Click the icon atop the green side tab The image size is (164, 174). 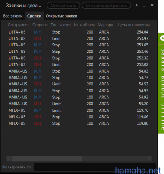pyautogui.click(x=162, y=38)
